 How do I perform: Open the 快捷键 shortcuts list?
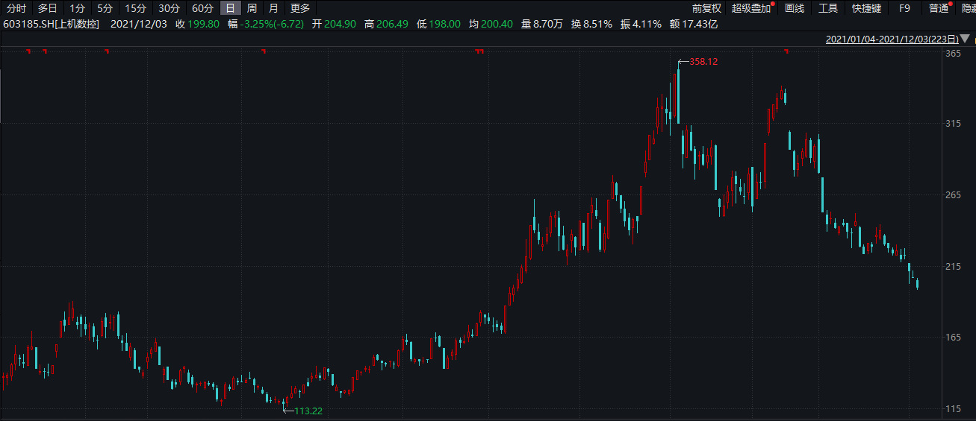(x=866, y=8)
